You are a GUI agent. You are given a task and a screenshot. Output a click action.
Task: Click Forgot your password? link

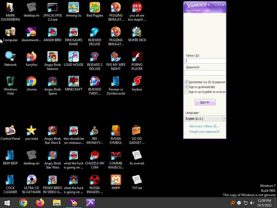click(205, 132)
